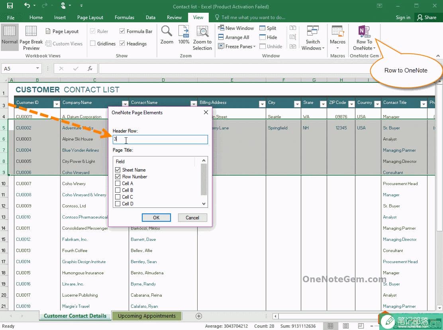
Task: Switch to the Home tab
Action: coord(36,18)
